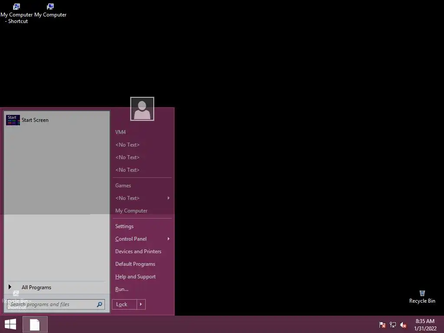Open the VM4 user folder
Screen dimensions: 444x333
[121, 132]
